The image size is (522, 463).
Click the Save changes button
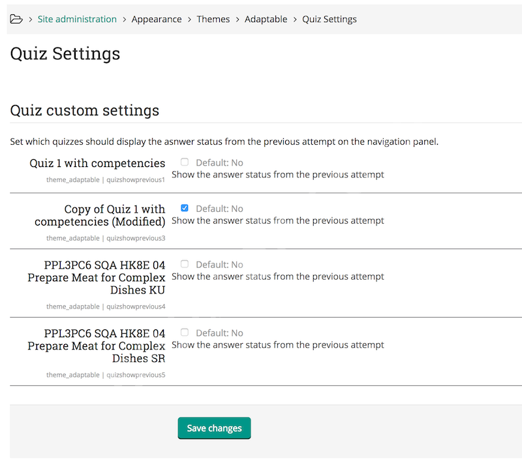[214, 428]
